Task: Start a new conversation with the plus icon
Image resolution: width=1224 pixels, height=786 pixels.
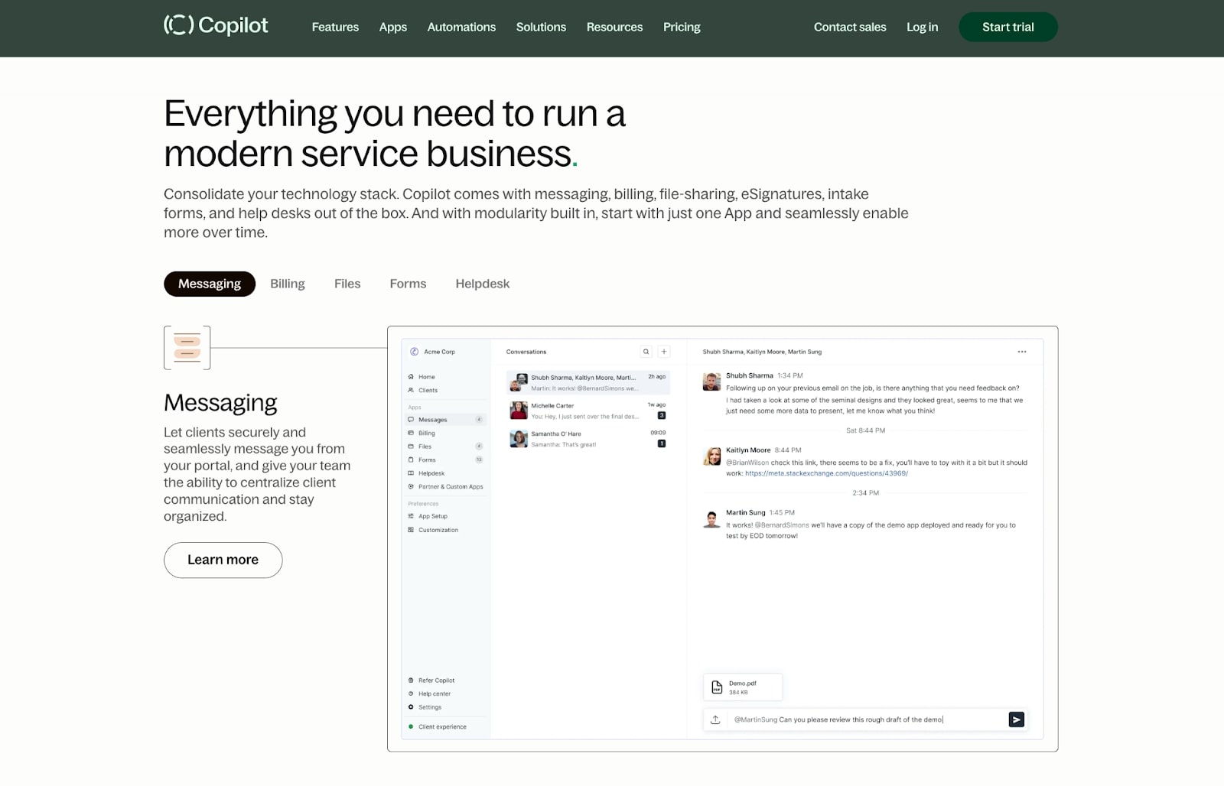Action: coord(663,351)
